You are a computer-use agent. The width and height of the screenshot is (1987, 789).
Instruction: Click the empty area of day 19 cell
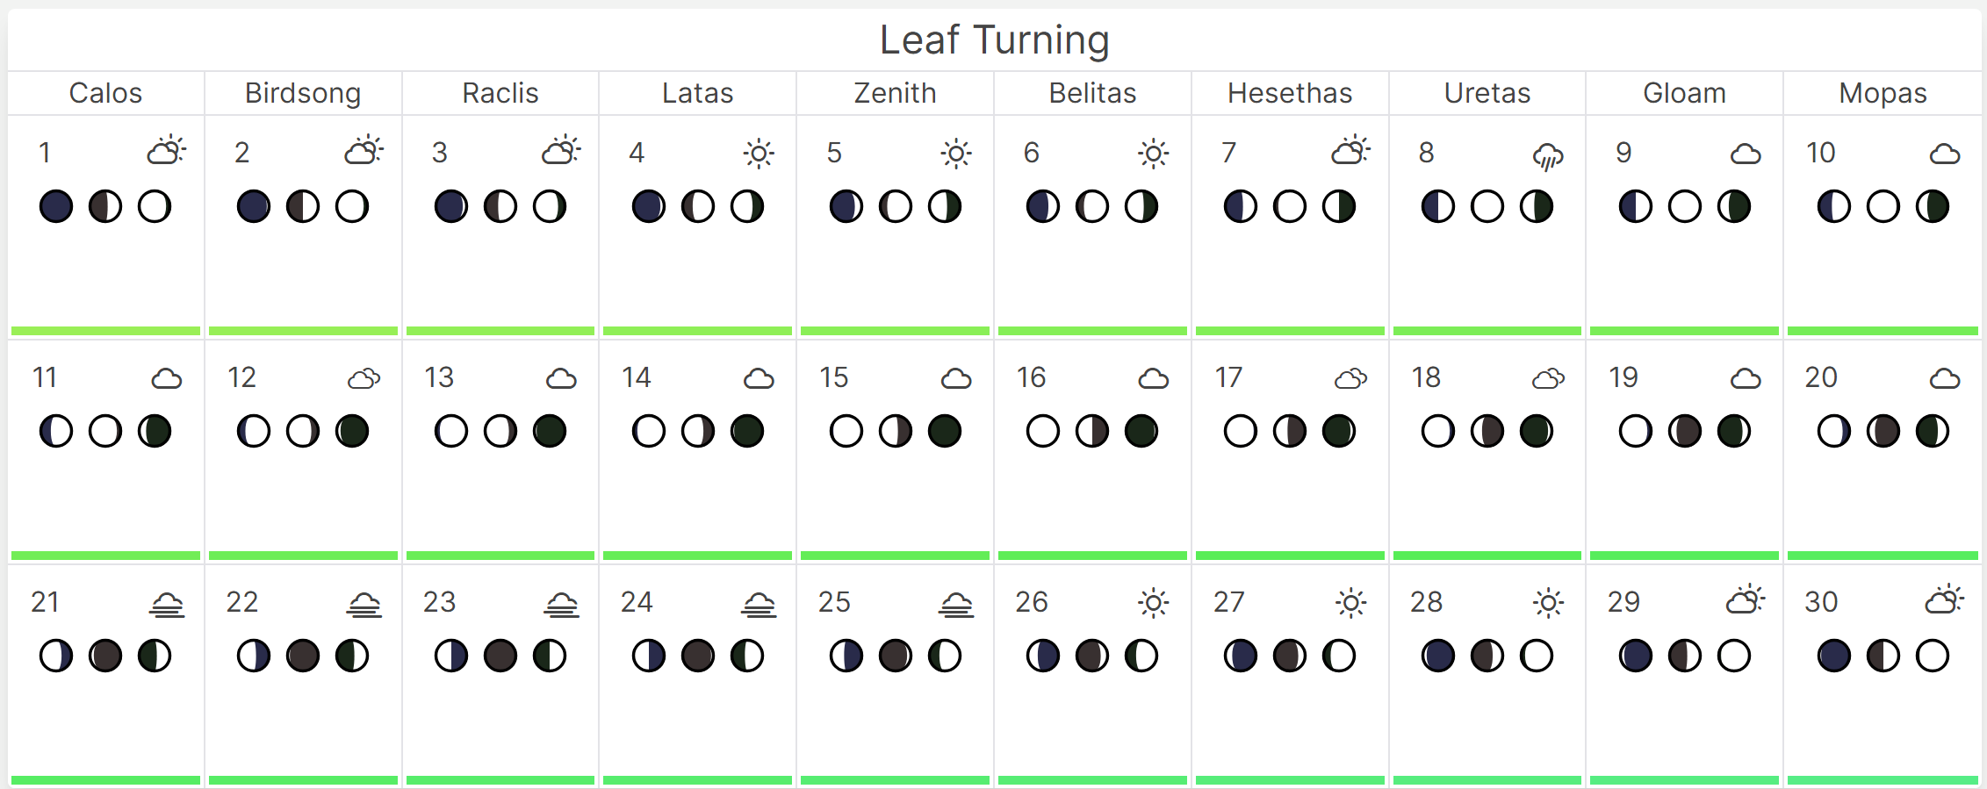pyautogui.click(x=1684, y=500)
